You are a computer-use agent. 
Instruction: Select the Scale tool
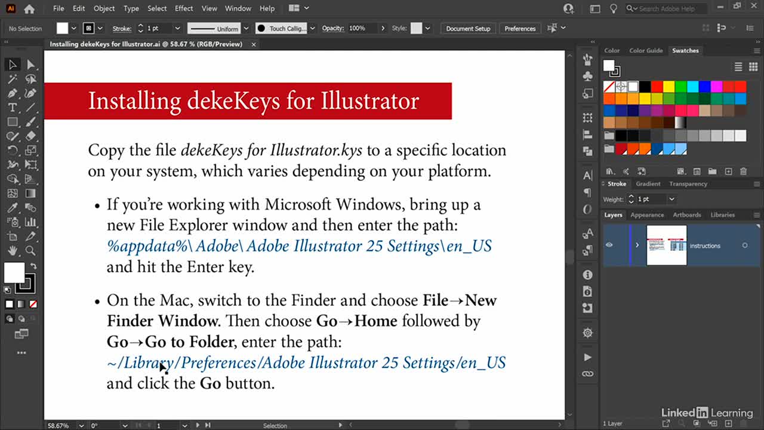[x=30, y=150]
